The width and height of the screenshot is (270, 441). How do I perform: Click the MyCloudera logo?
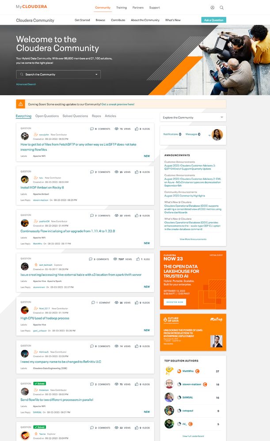31,7
